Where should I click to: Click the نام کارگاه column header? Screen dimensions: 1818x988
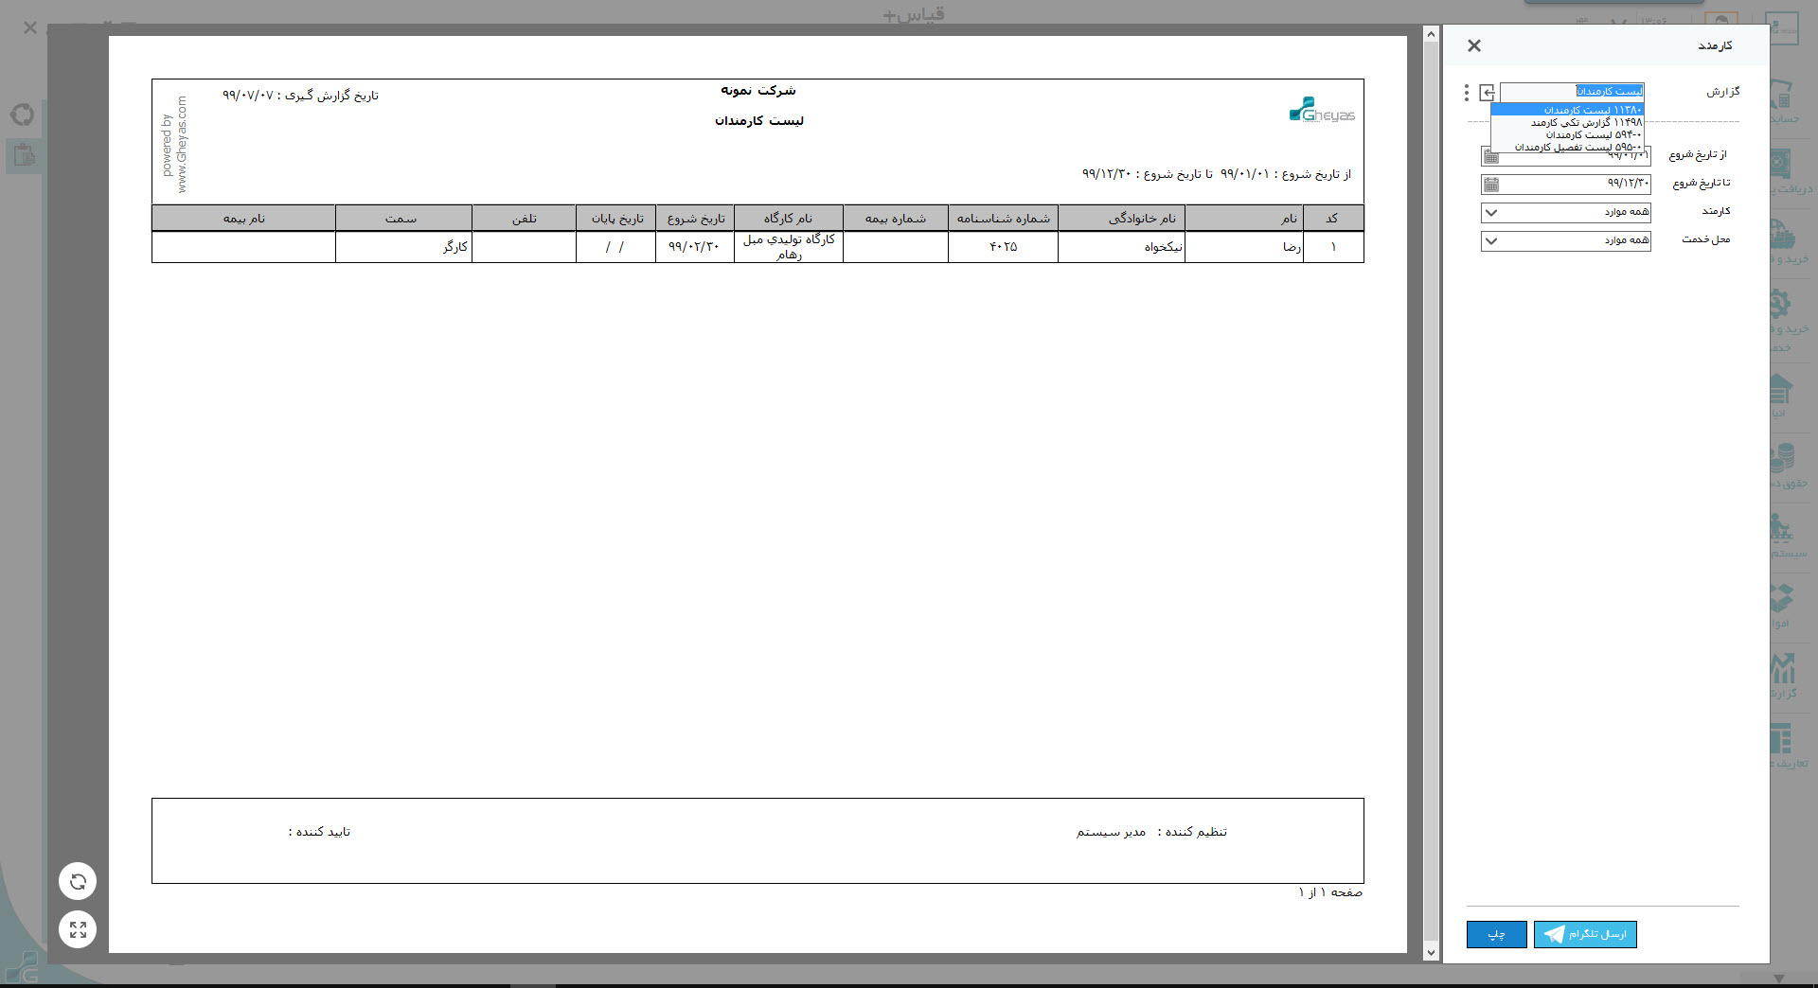tap(789, 218)
